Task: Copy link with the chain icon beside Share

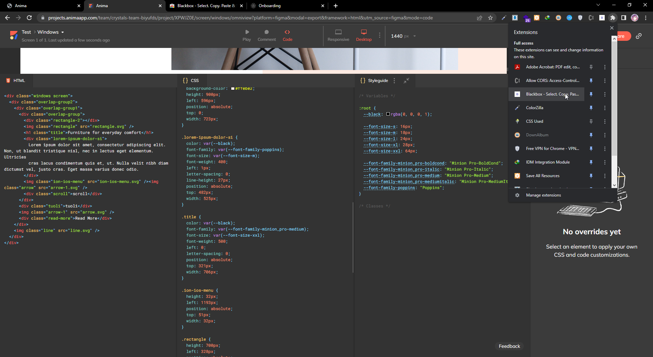Action: 639,36
